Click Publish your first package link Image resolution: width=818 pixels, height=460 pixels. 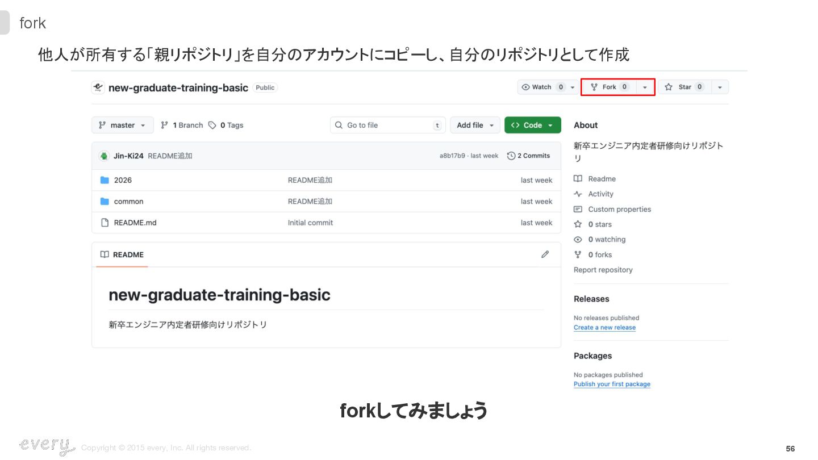click(612, 384)
